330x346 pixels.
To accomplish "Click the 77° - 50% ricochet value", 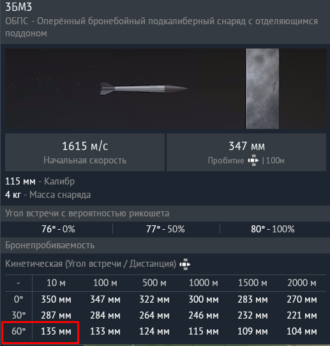I will click(165, 229).
